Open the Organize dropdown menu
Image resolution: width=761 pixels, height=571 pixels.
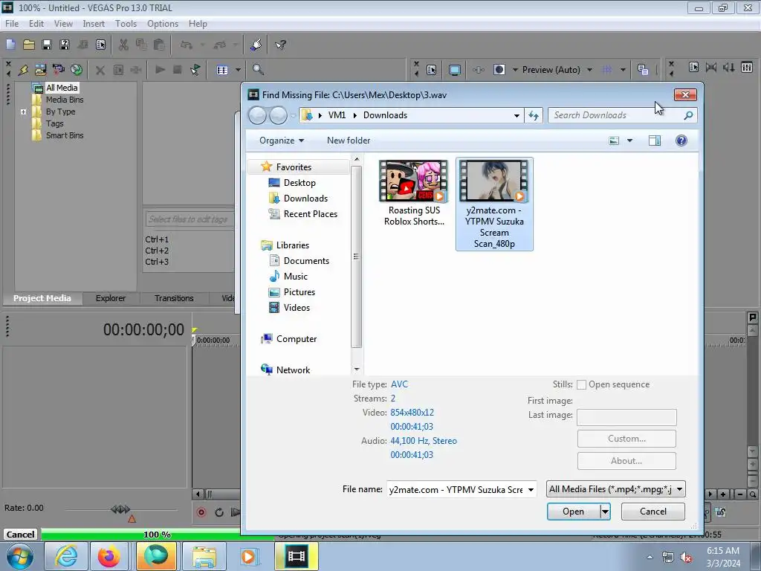(282, 141)
